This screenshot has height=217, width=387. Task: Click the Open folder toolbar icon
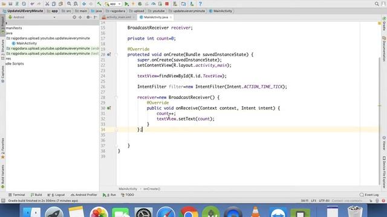click(4, 4)
